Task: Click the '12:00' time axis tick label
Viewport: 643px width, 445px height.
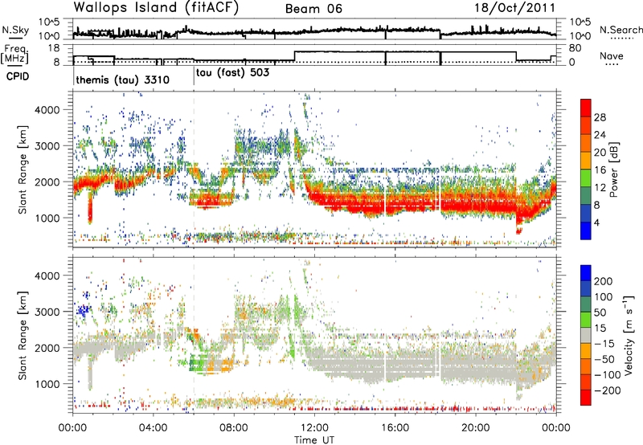Action: (x=314, y=427)
